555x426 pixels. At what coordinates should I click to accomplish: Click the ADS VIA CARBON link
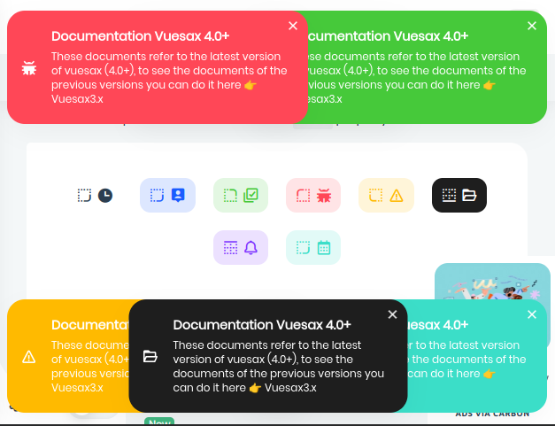click(x=492, y=414)
